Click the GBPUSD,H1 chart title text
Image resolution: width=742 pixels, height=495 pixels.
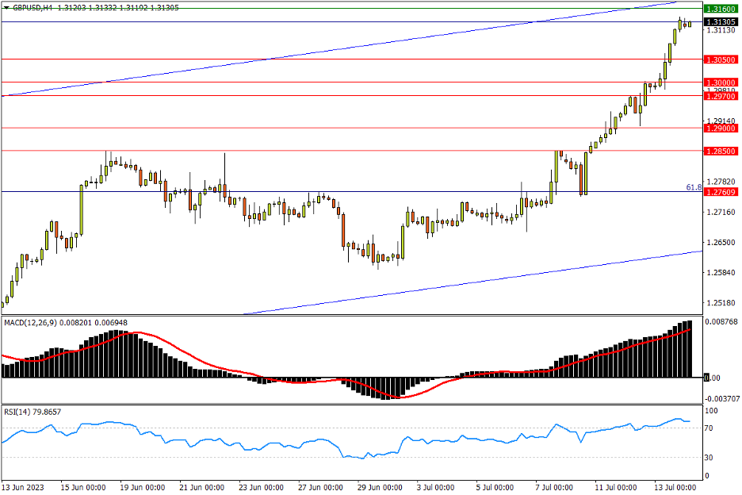click(33, 6)
